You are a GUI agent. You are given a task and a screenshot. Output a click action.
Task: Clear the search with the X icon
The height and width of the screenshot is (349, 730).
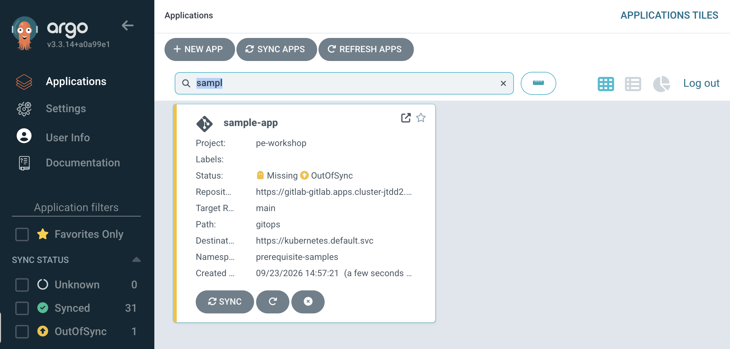pos(503,83)
